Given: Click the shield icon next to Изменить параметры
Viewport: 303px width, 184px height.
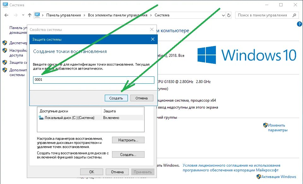Looking at the screenshot, I should click(x=265, y=125).
